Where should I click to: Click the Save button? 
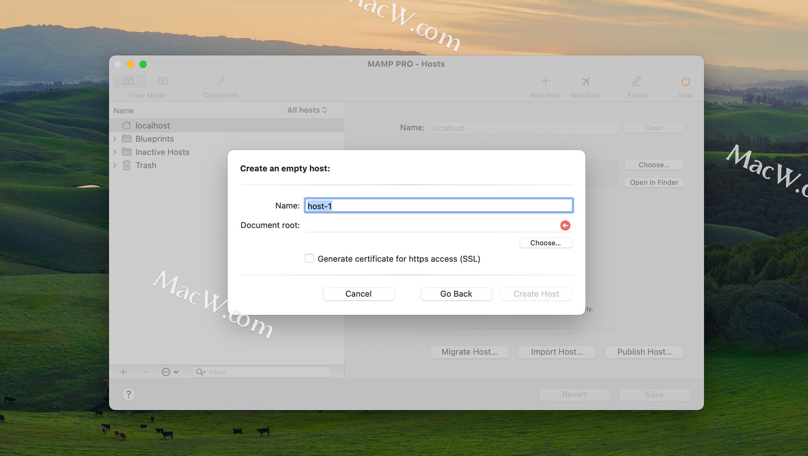[x=654, y=395]
